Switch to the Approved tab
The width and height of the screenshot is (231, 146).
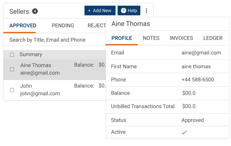(23, 26)
